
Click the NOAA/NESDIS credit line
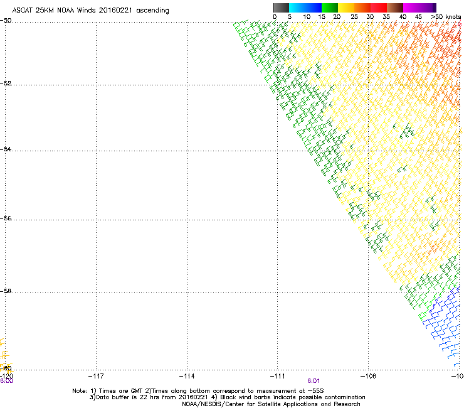click(271, 404)
